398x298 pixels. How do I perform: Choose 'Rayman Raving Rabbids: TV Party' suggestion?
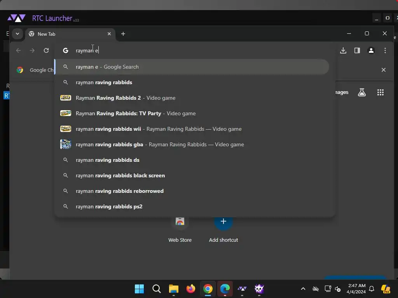pyautogui.click(x=192, y=113)
